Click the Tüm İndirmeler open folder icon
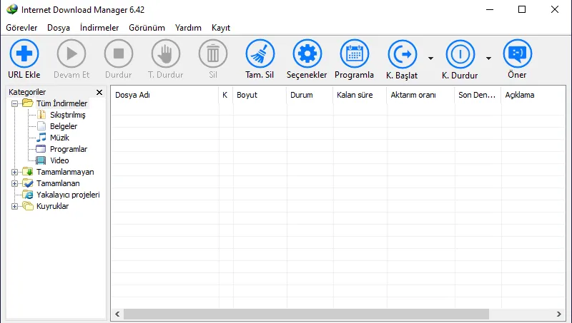The image size is (572, 323). point(28,103)
